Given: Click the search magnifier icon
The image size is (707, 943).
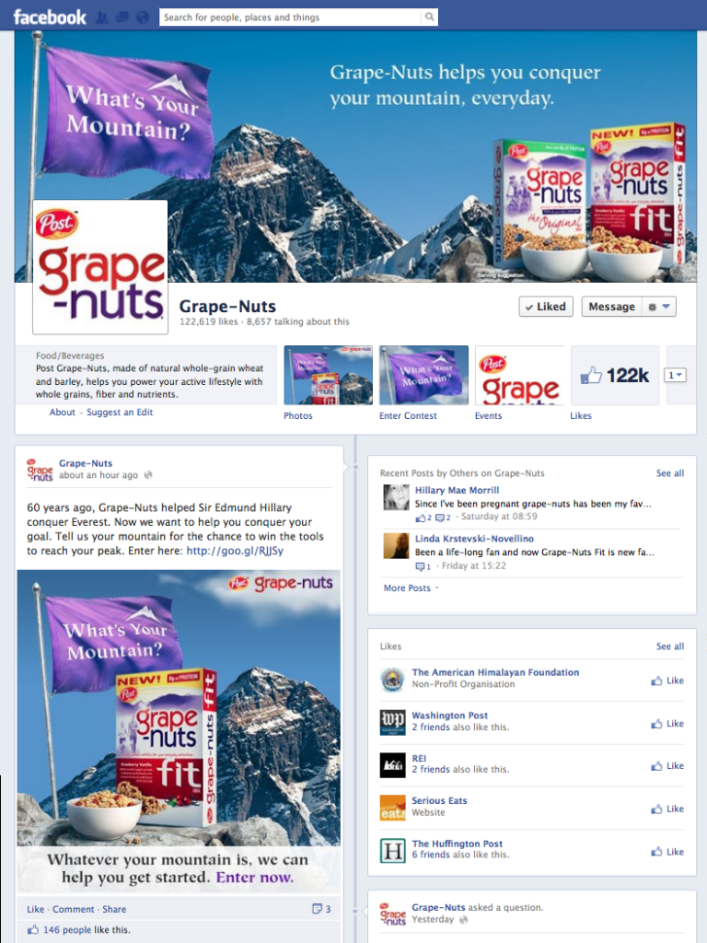Looking at the screenshot, I should 429,17.
